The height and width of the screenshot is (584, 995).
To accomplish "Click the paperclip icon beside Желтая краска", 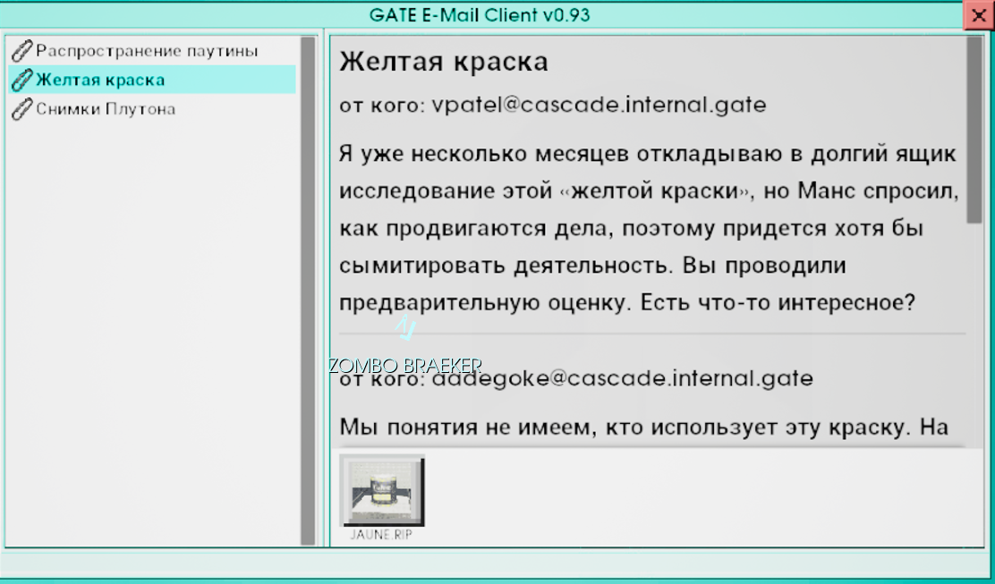I will coord(21,80).
